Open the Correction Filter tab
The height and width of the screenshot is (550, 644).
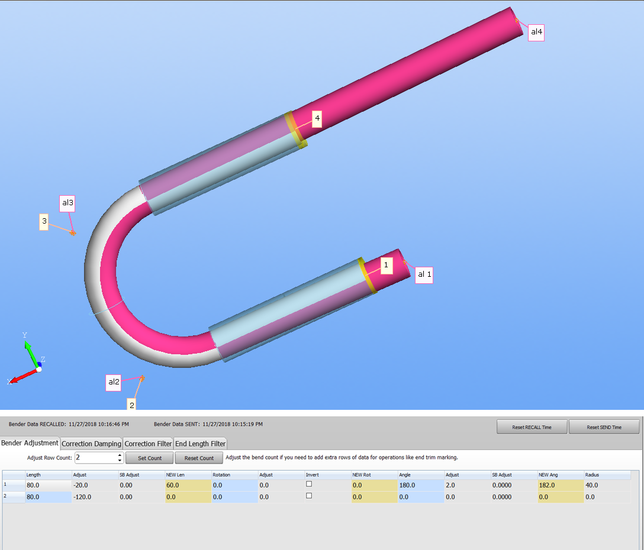click(148, 444)
